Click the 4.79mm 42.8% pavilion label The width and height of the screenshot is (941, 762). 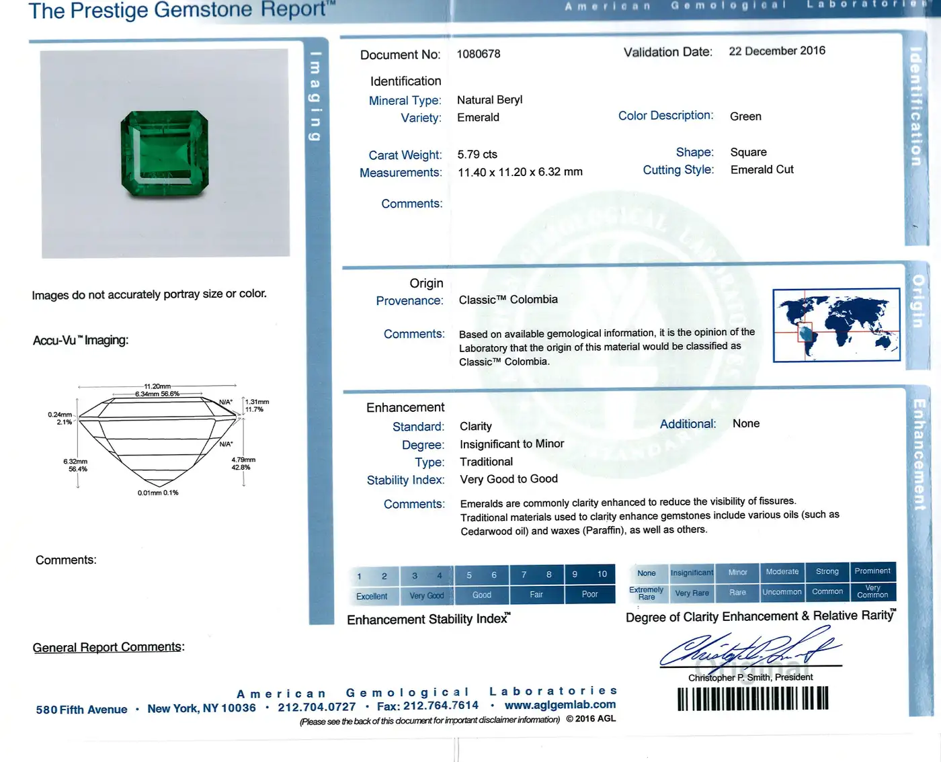(243, 464)
